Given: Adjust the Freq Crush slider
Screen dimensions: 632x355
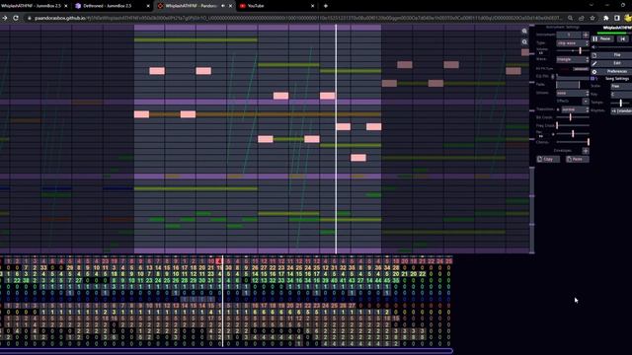Looking at the screenshot, I should 573,125.
